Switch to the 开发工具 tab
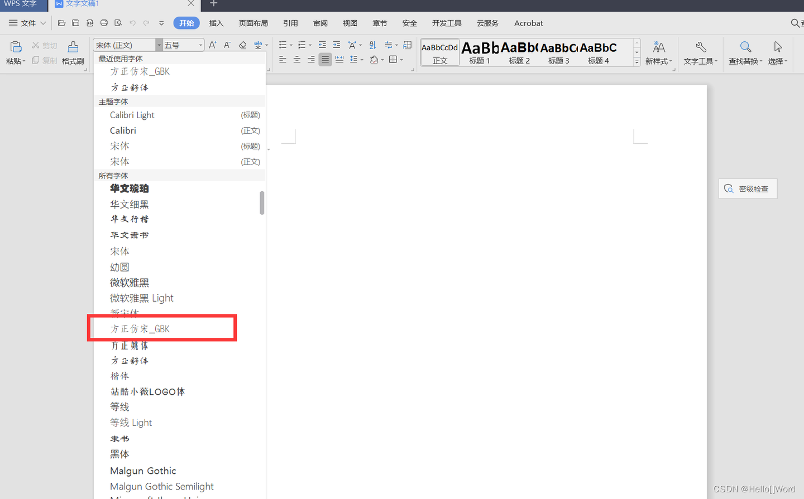This screenshot has height=499, width=804. coord(447,23)
